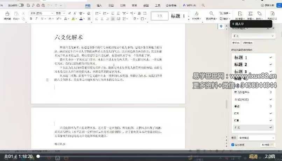Apply the yellow highlight color
Screen dimensions: 282x161
(x=73, y=19)
